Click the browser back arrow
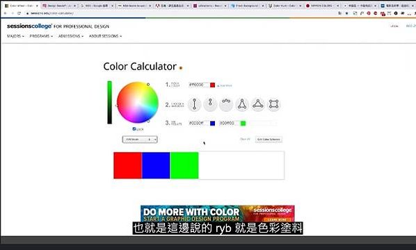 click(x=5, y=13)
